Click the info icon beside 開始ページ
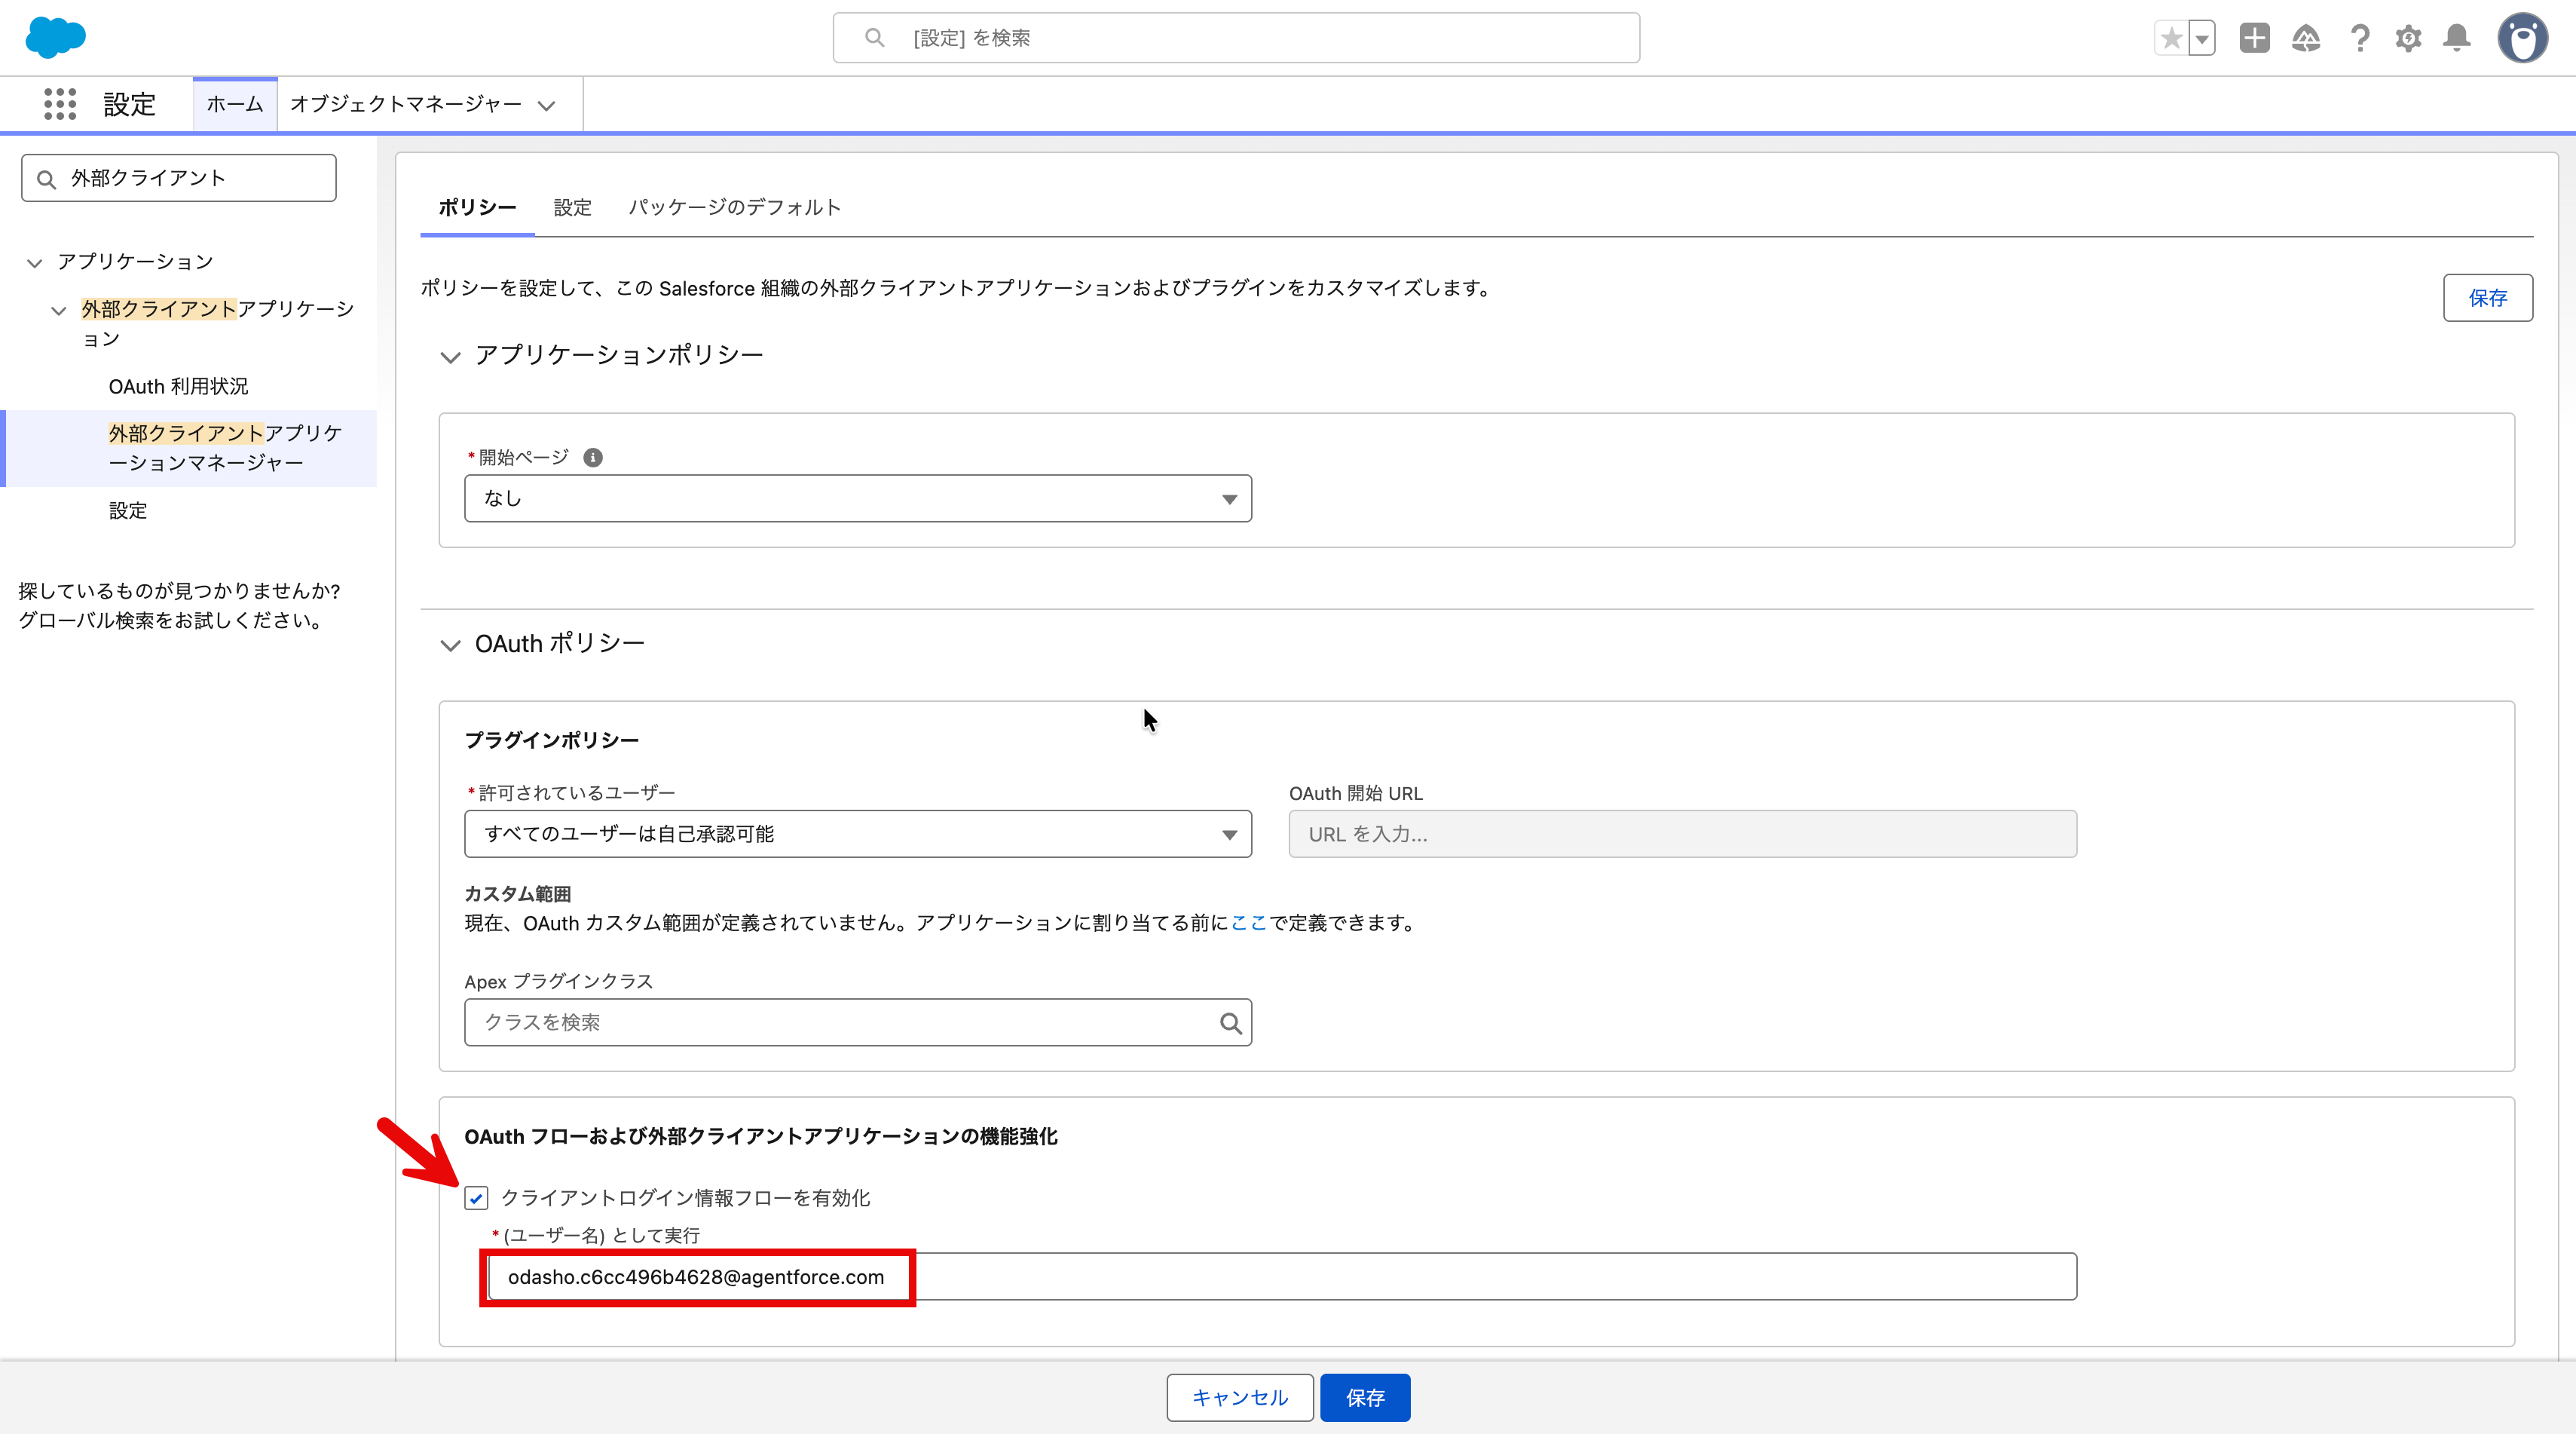 [x=593, y=458]
